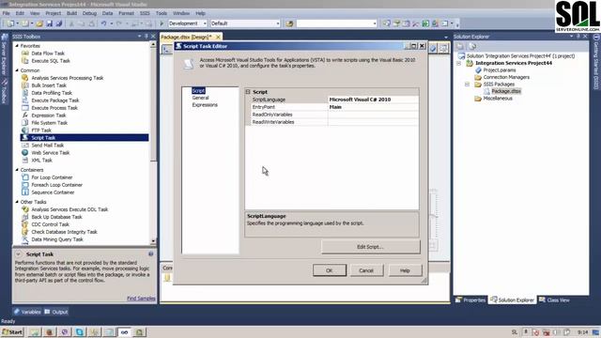Select the Back Up Database Task icon
The width and height of the screenshot is (601, 338).
coord(25,217)
